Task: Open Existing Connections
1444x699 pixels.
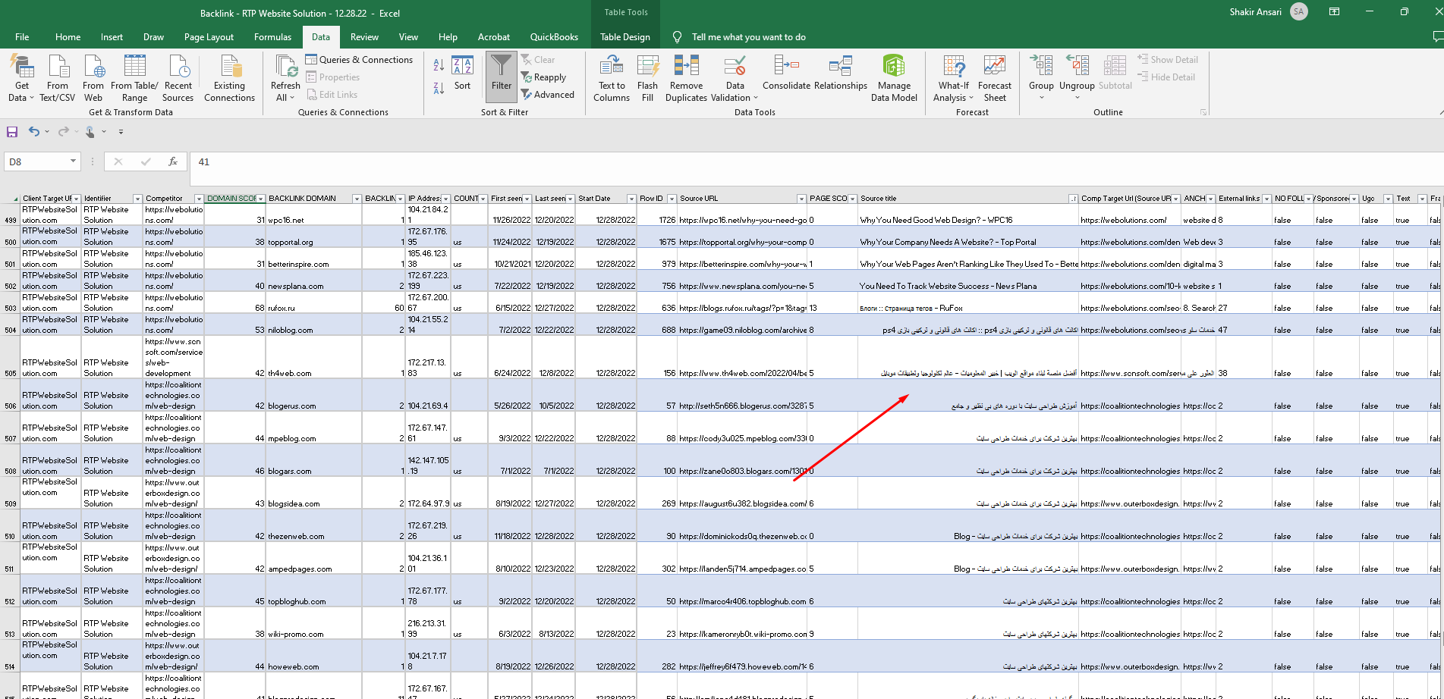Action: [229, 78]
